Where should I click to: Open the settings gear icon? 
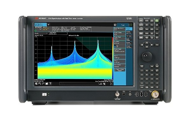point(115,25)
